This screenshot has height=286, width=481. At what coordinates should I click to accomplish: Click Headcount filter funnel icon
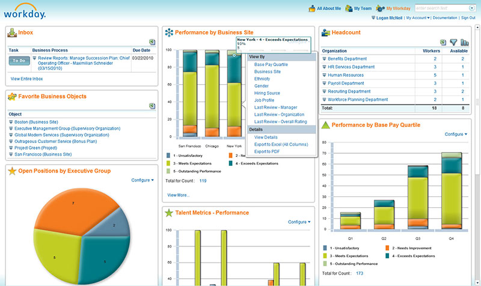click(x=453, y=42)
